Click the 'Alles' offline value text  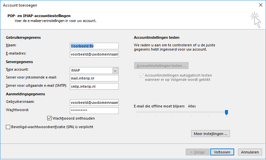click(192, 106)
